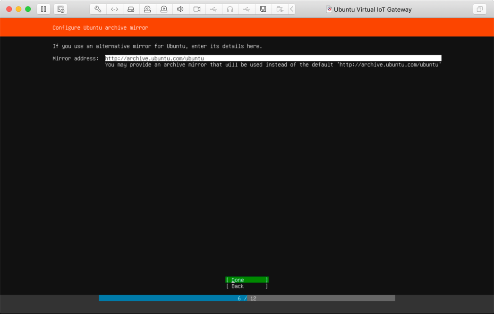Pause the virtual machine
Image resolution: width=494 pixels, height=314 pixels.
(x=43, y=9)
